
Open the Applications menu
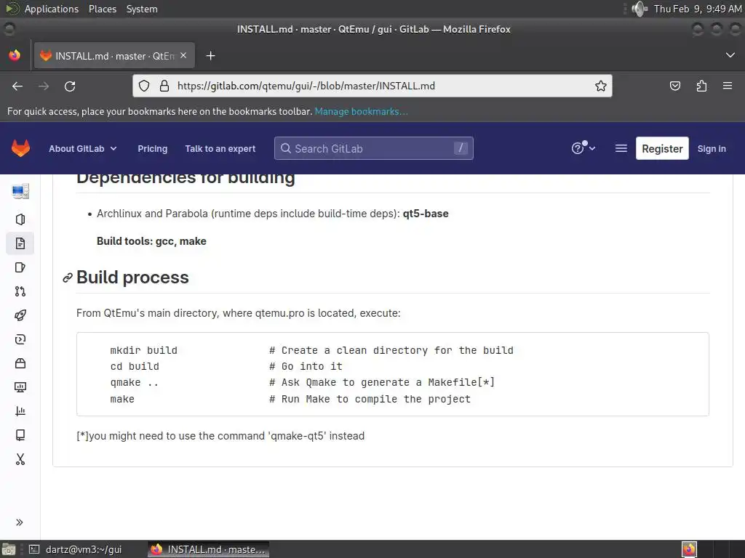(x=52, y=9)
